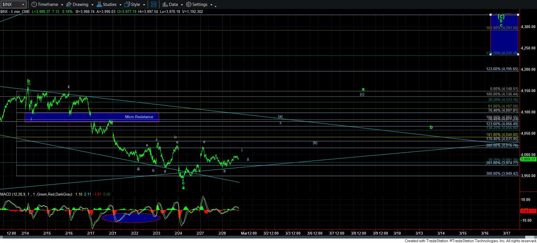This screenshot has width=537, height=243.
Task: Expand the Drawing dropdown arrow
Action: coord(92,5)
